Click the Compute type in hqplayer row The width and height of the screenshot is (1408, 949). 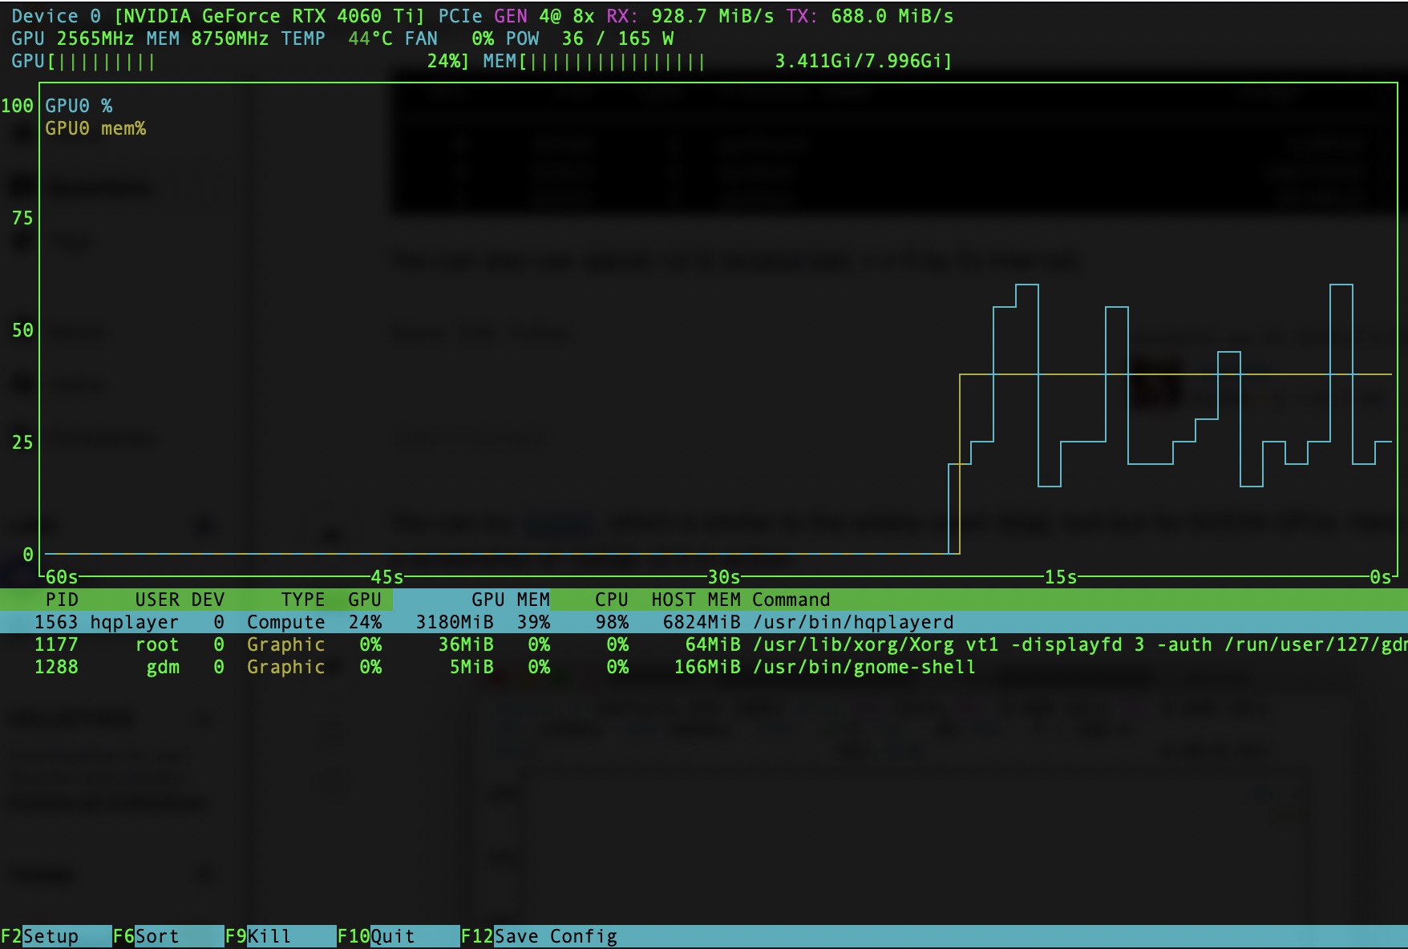point(286,622)
